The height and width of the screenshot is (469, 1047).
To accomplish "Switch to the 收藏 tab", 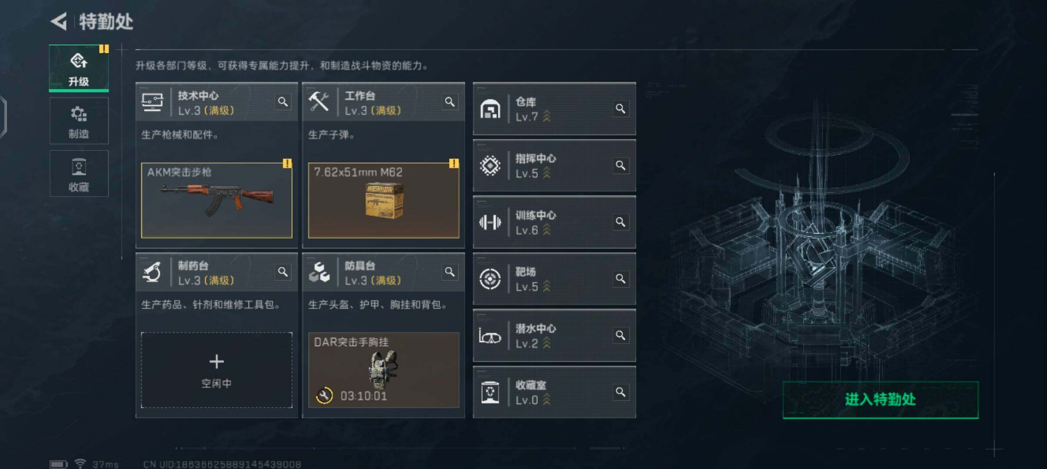I will pos(79,174).
